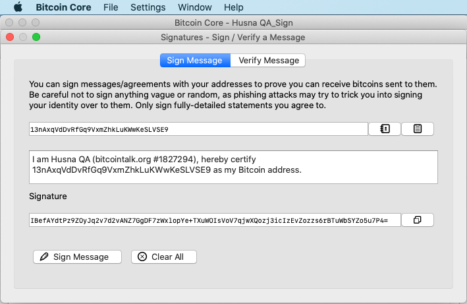Paste address from clipboard icon
The width and height of the screenshot is (467, 304).
[417, 129]
